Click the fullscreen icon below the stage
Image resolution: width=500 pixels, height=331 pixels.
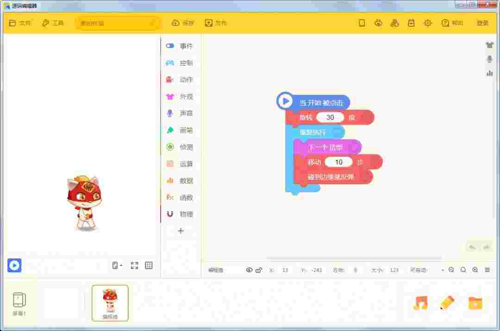coord(135,265)
